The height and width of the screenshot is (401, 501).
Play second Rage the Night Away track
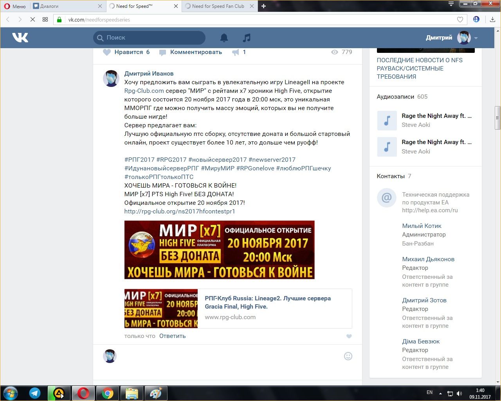tap(387, 146)
